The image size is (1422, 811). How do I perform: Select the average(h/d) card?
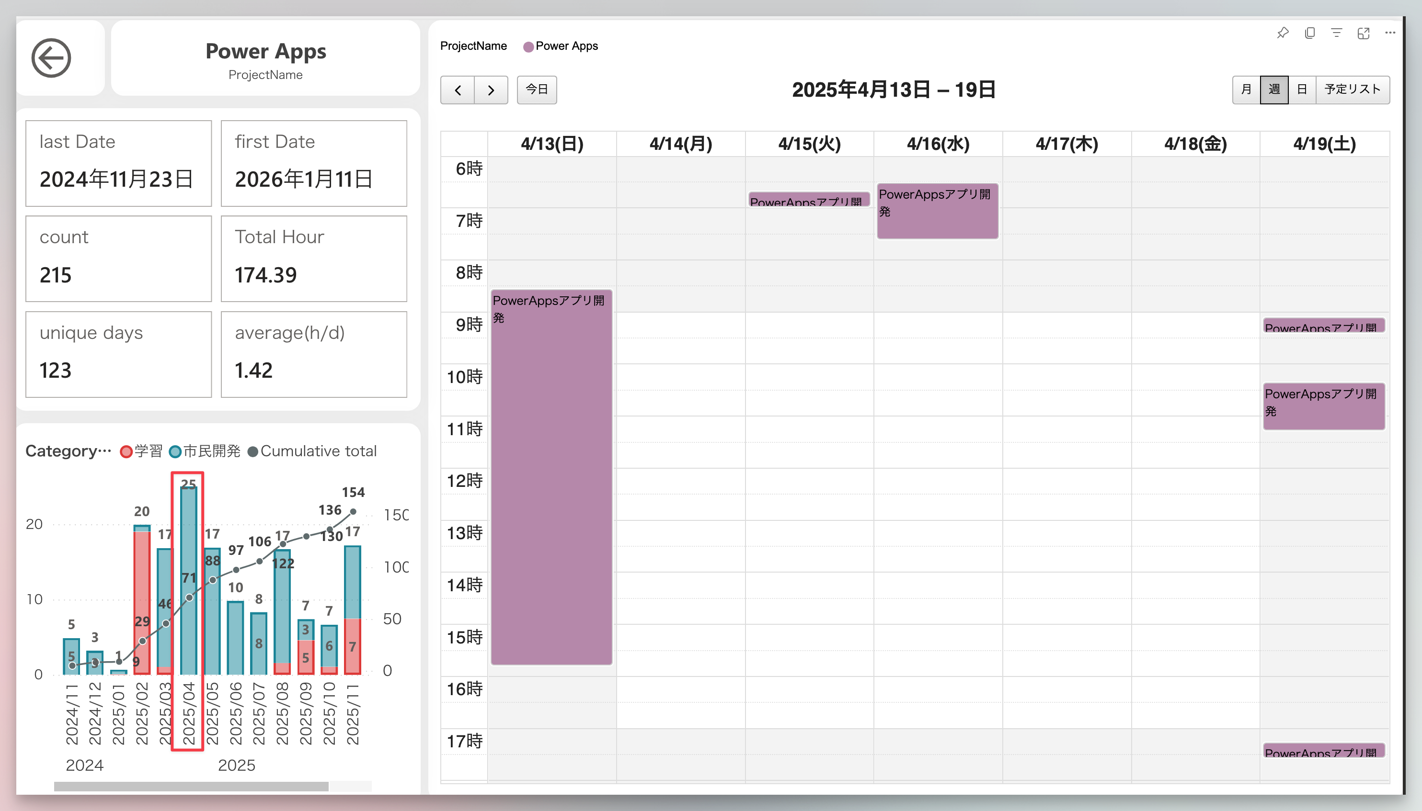coord(314,354)
